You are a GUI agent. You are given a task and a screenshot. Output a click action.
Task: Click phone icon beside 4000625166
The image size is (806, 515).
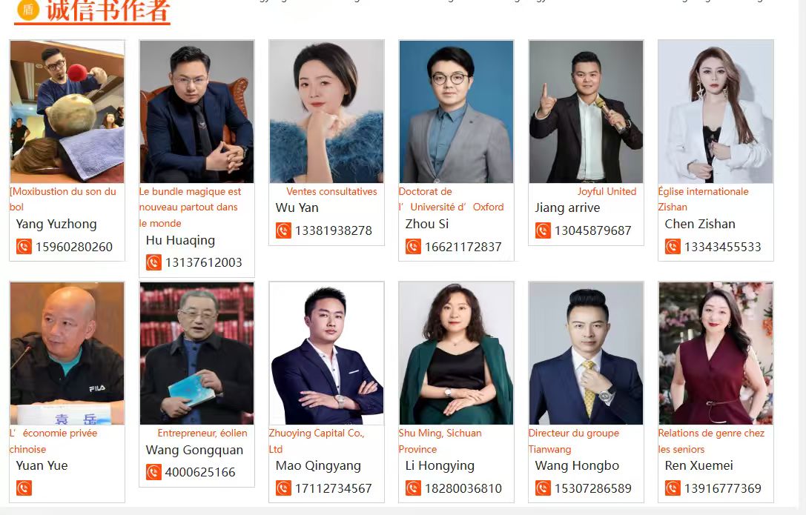pos(153,472)
